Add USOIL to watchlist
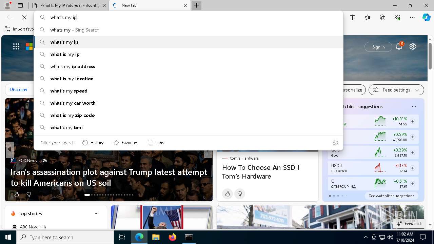 point(413,168)
